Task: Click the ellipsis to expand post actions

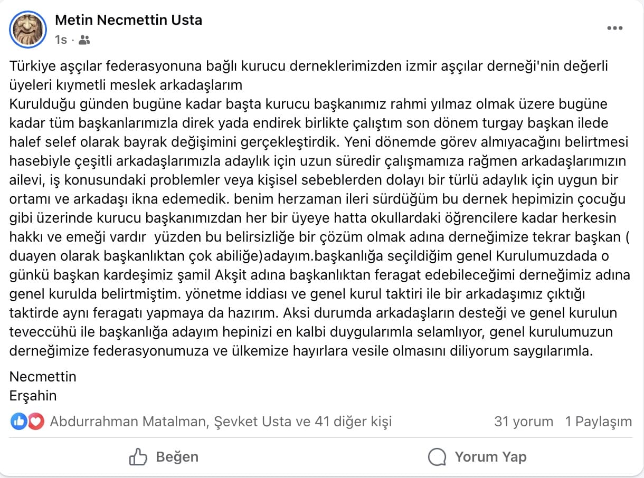Action: pyautogui.click(x=615, y=28)
